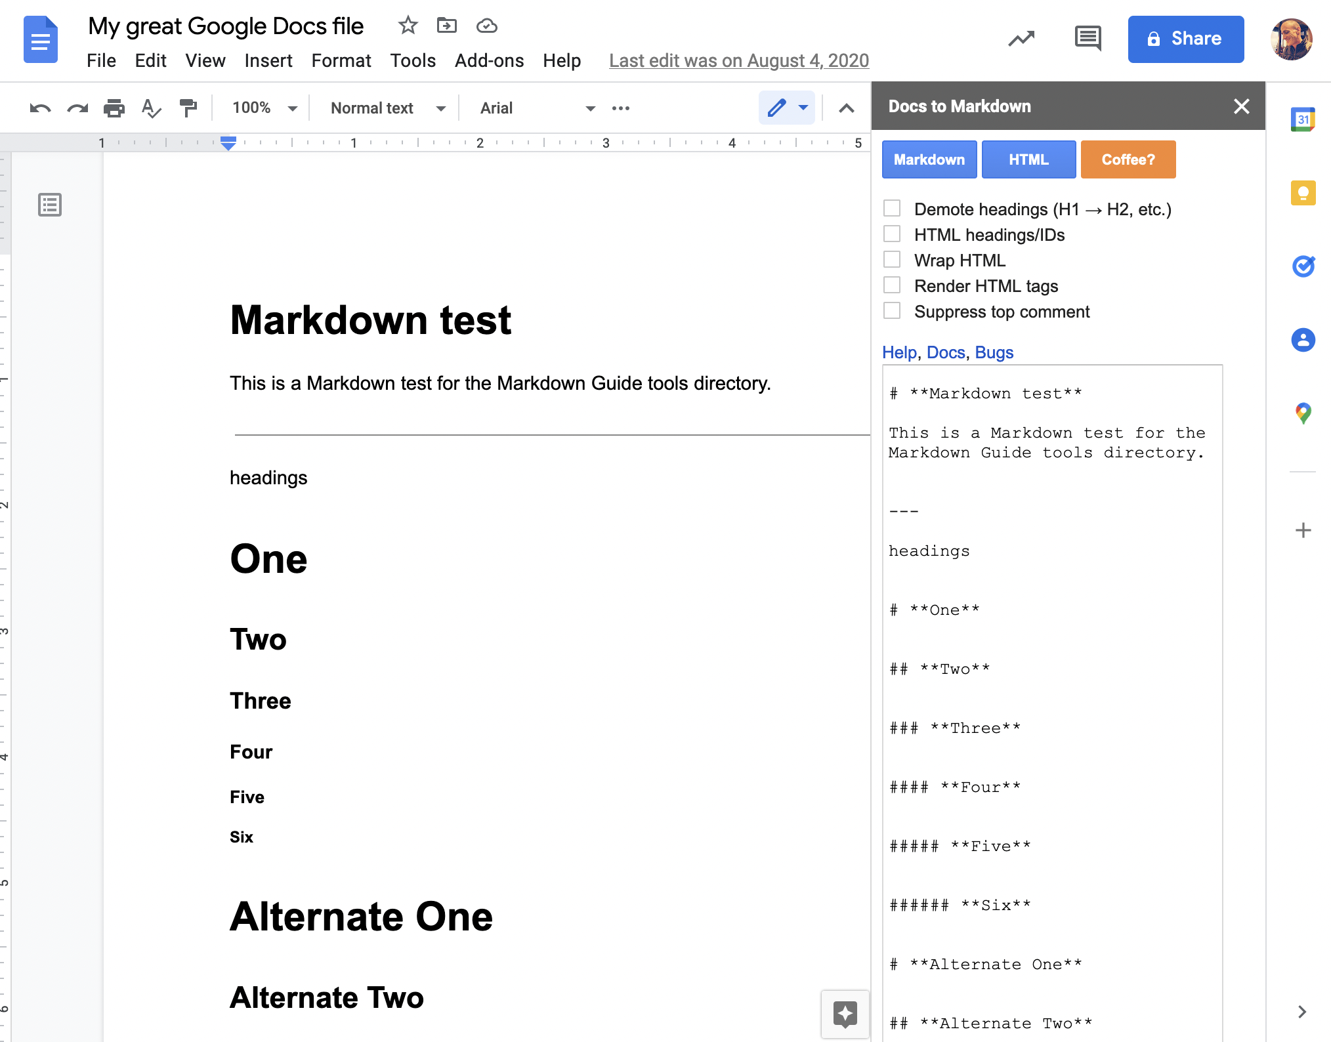Screen dimensions: 1331x1042
Task: Select the HTML tab in Docs to Markdown
Action: coord(1026,159)
